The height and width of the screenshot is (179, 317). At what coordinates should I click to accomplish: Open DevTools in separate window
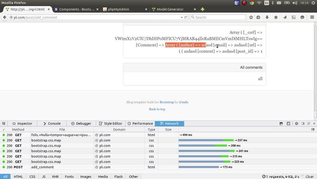308,123
